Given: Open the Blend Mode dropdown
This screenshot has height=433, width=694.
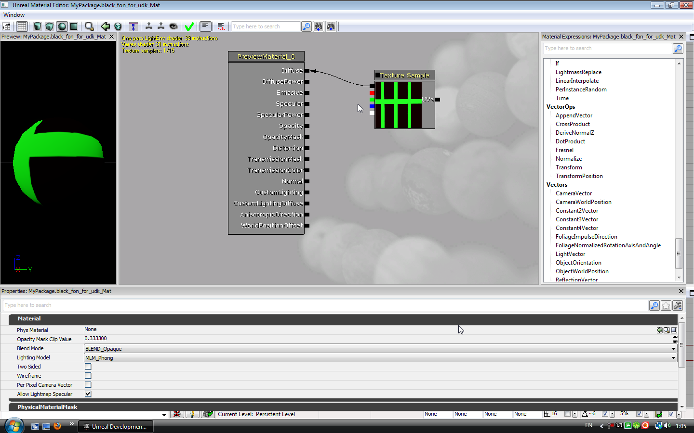Looking at the screenshot, I should [x=673, y=349].
